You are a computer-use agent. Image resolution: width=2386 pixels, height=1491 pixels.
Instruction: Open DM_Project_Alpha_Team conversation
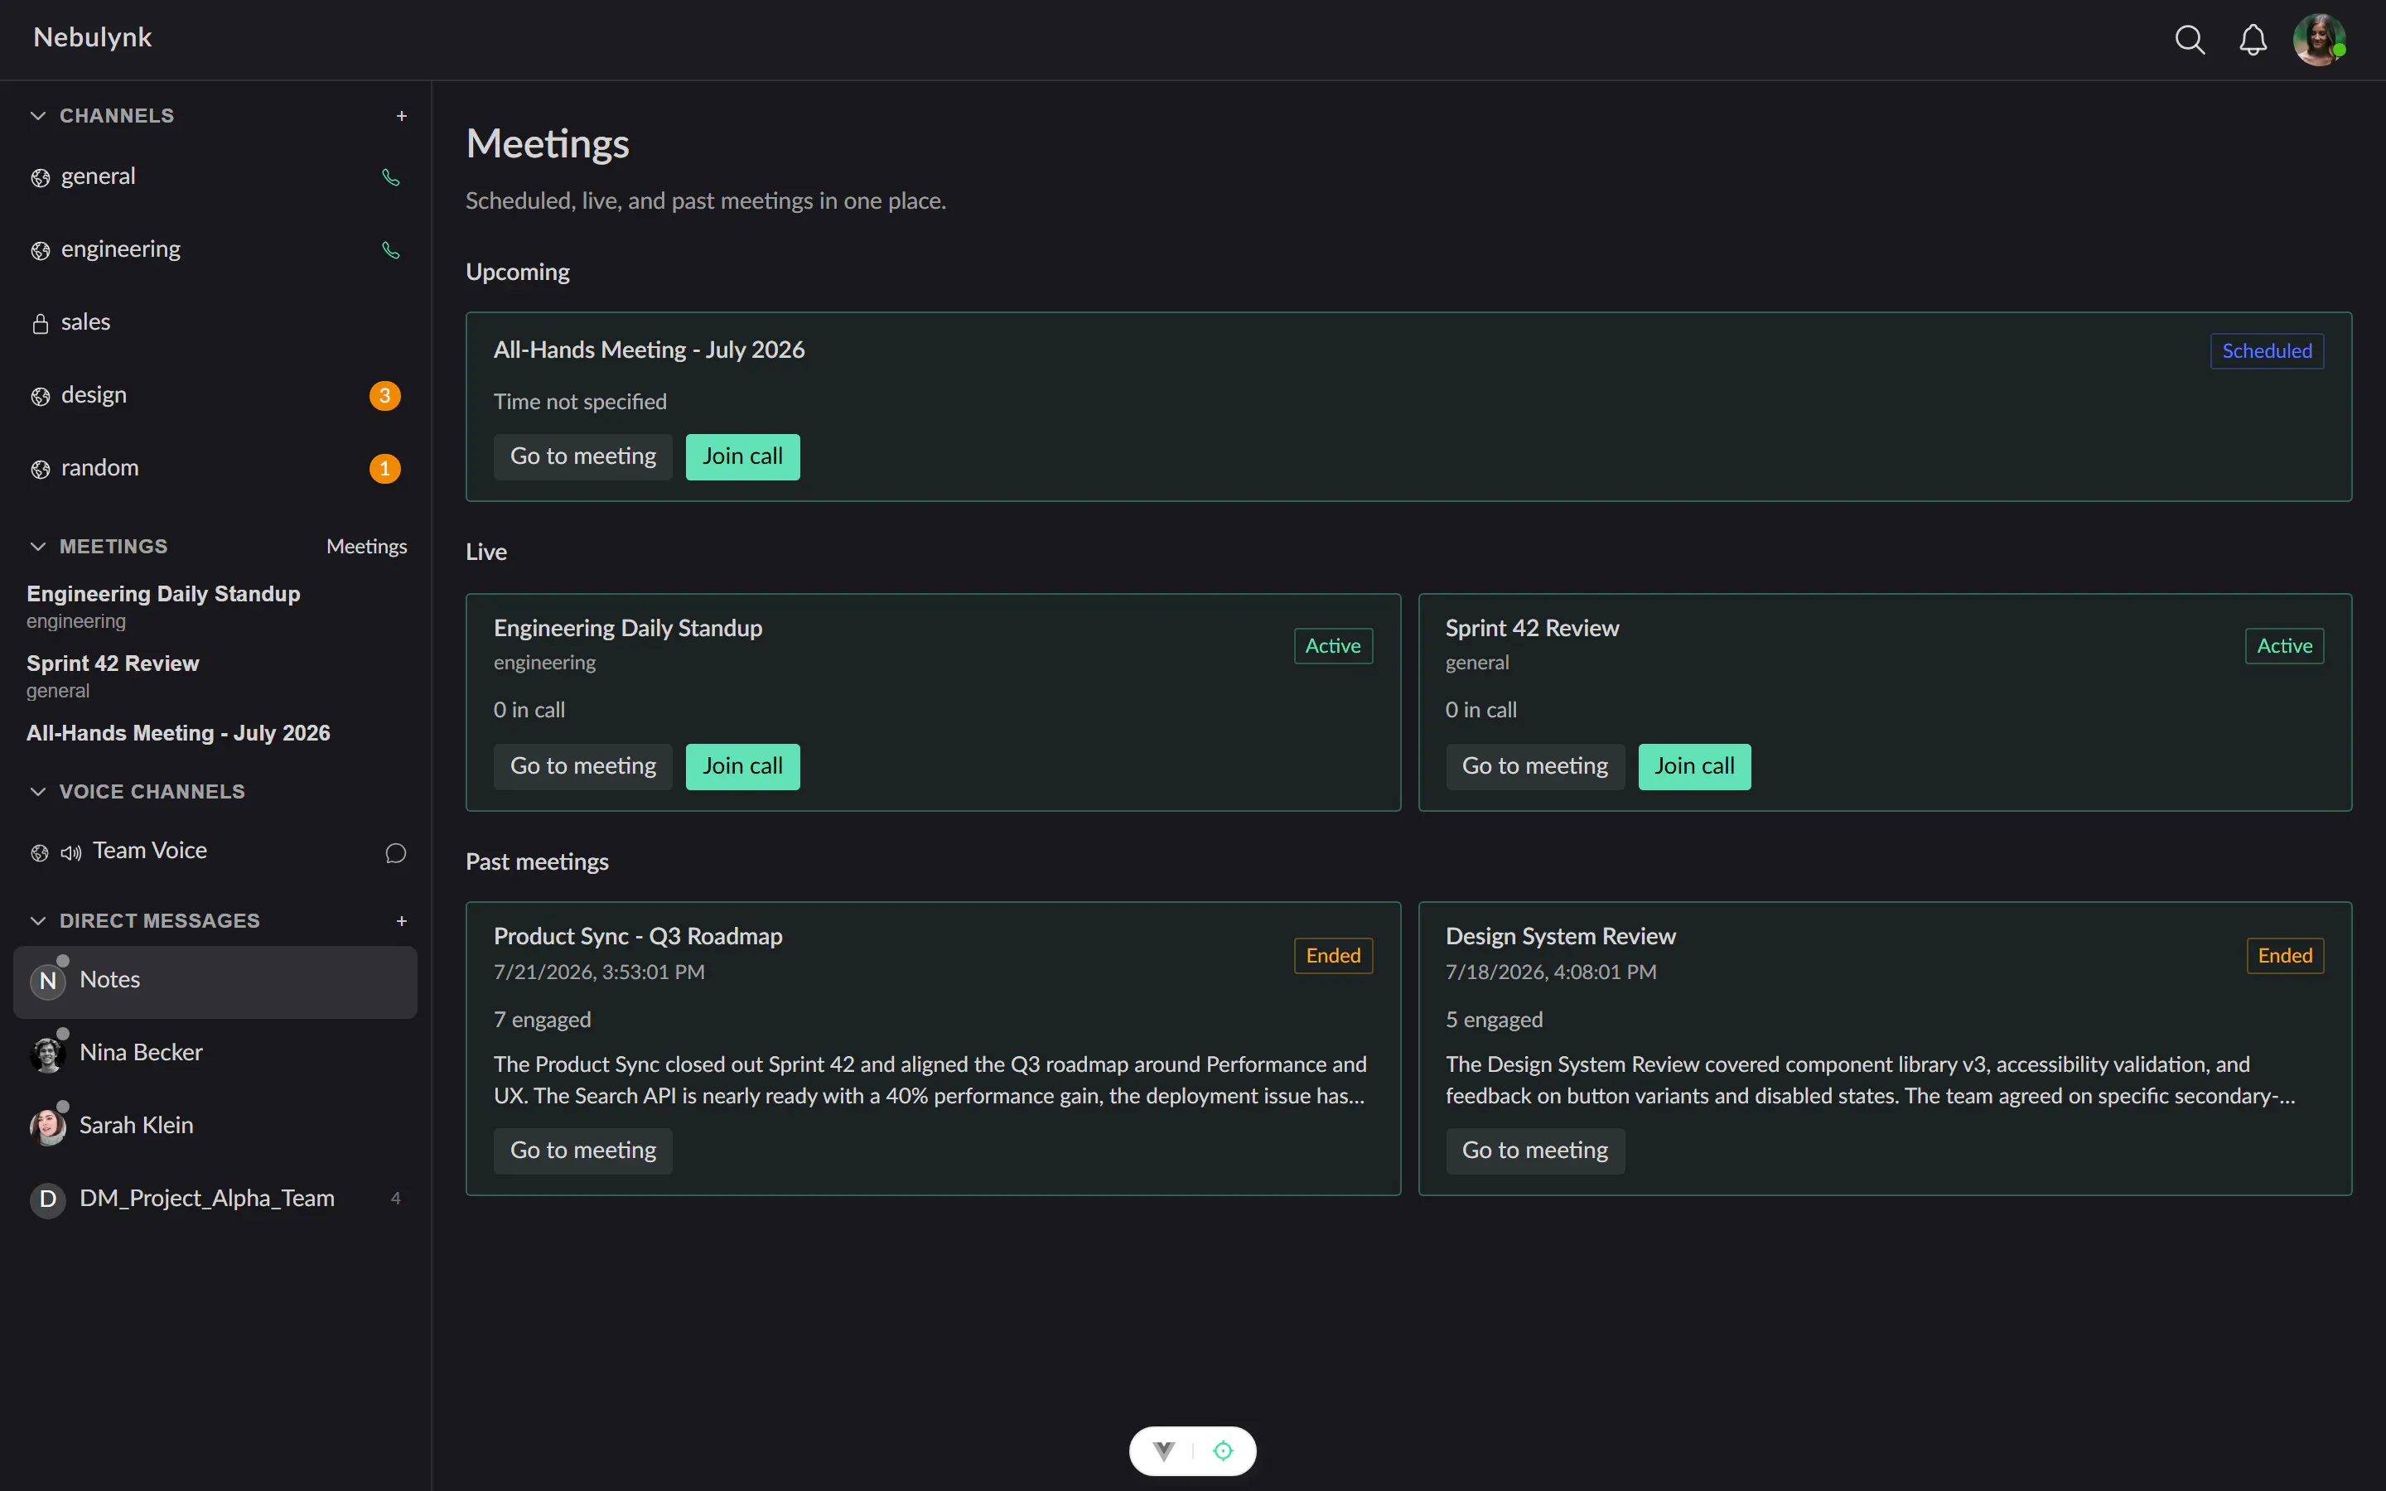point(215,1200)
